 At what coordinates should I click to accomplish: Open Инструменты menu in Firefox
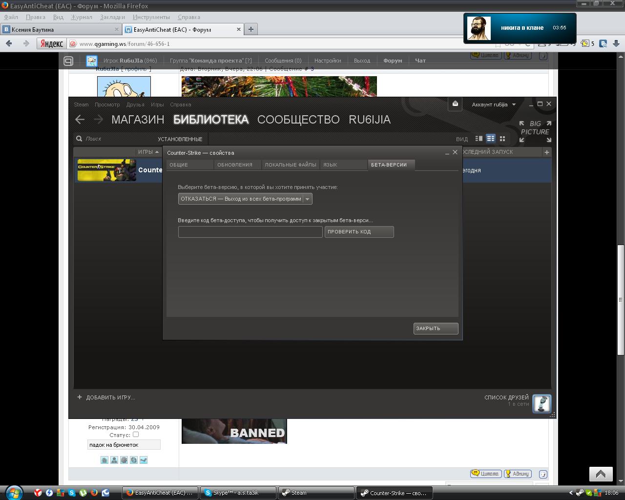tap(151, 17)
